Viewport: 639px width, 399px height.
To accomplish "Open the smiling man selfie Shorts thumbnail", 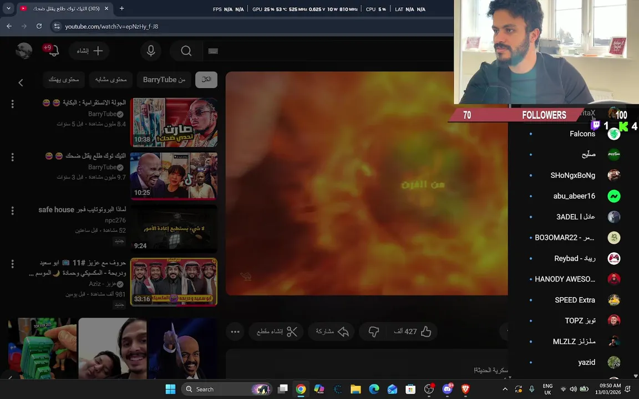I will tap(113, 349).
